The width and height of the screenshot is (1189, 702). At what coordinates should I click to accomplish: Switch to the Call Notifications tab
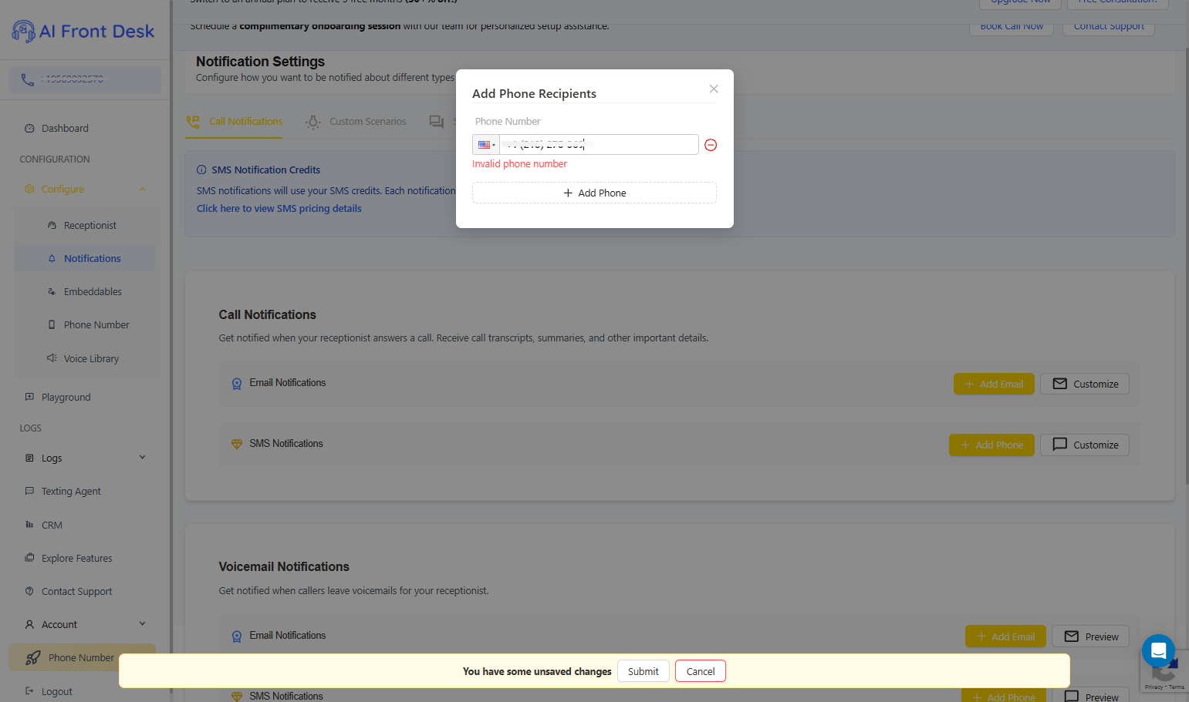234,122
